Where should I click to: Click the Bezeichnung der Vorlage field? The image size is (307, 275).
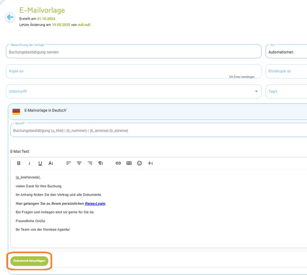[x=133, y=52]
